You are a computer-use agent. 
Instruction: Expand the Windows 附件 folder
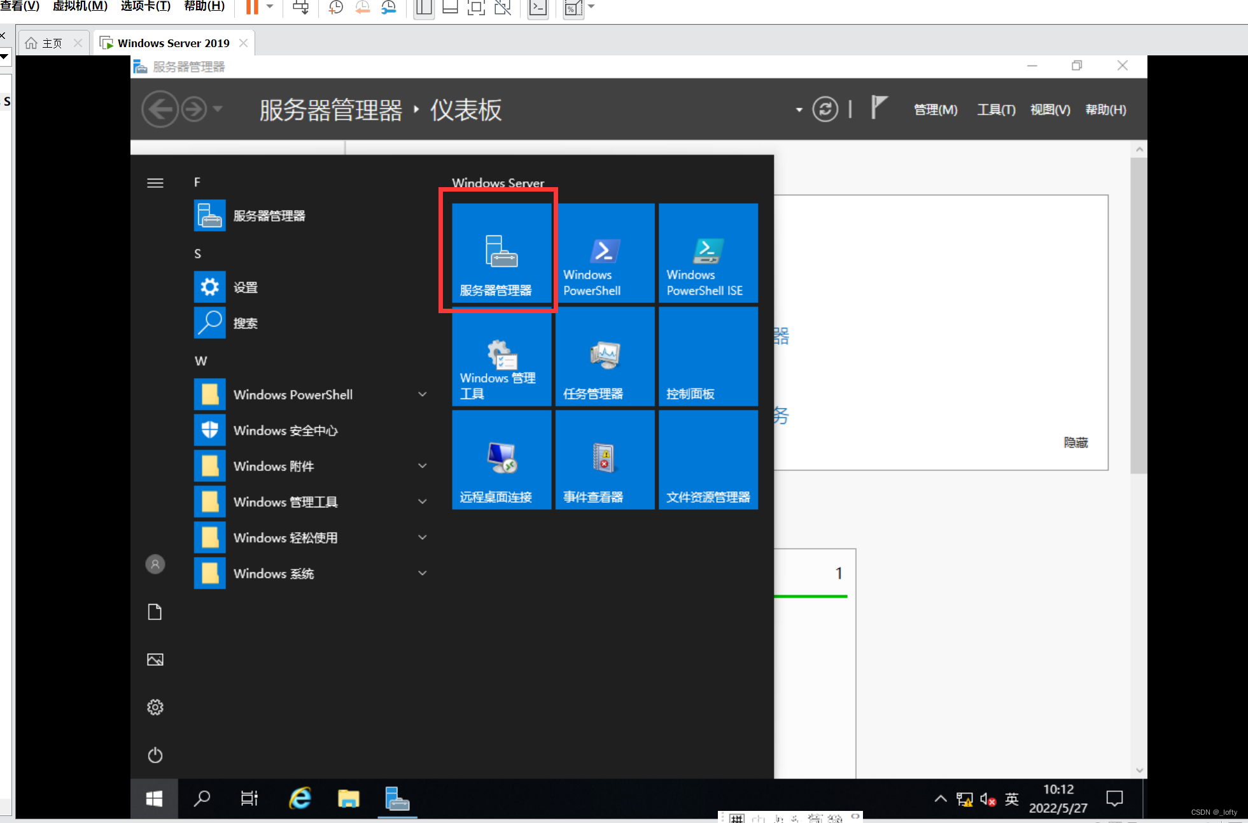click(312, 466)
